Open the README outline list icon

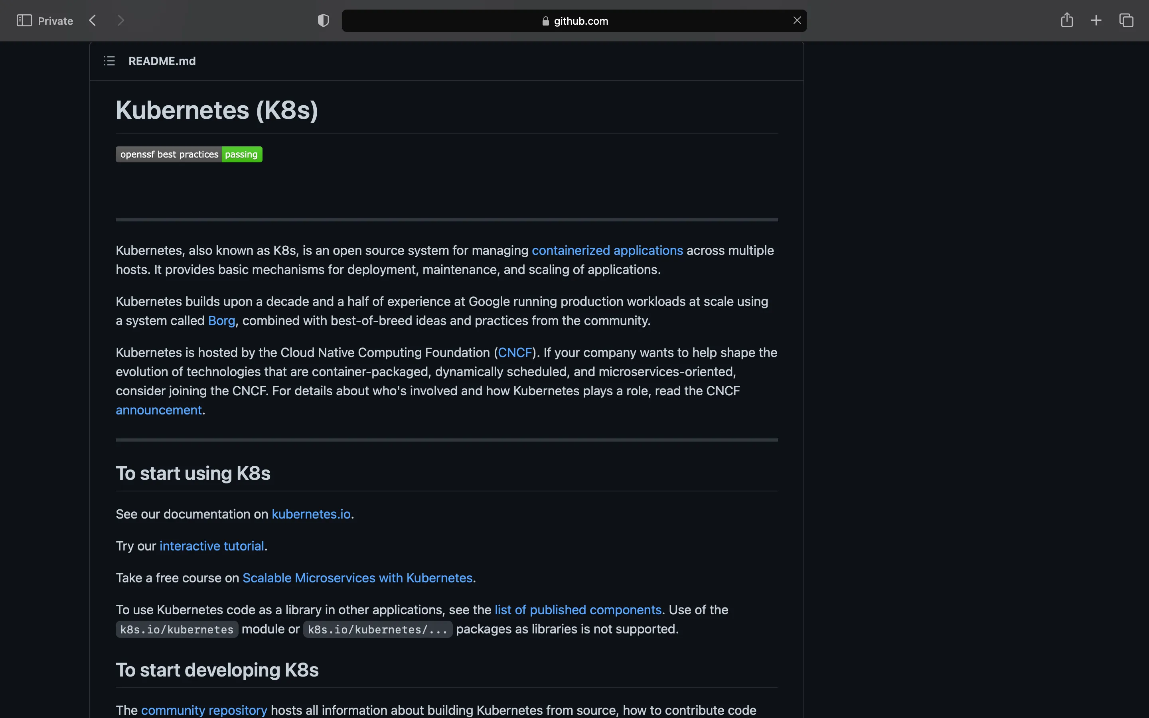(109, 61)
